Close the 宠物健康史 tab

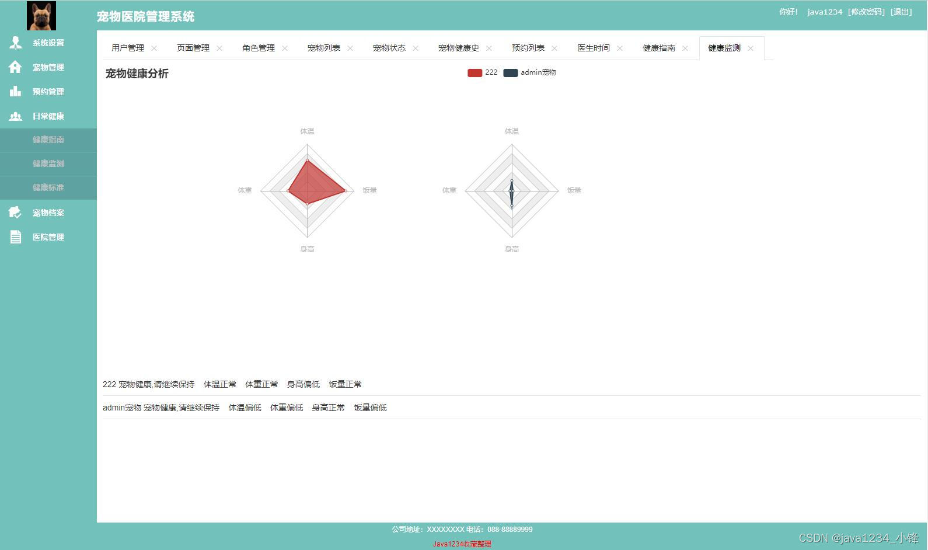[489, 48]
